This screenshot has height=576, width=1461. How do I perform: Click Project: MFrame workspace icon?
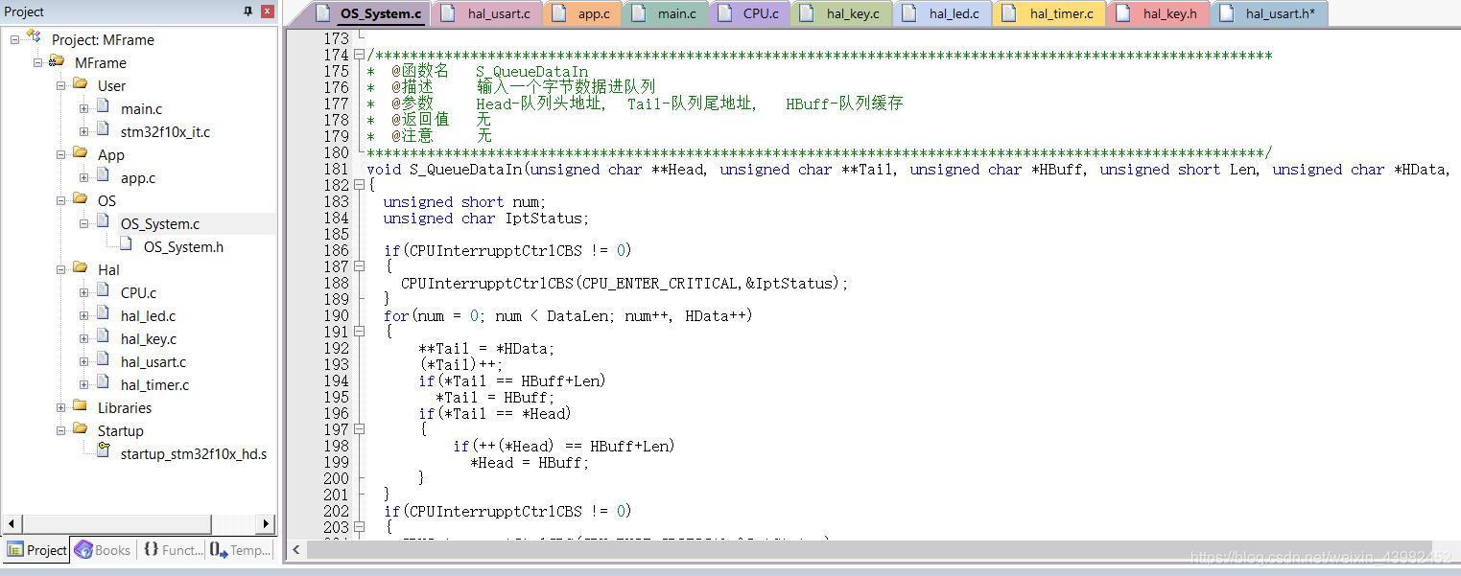[x=34, y=36]
